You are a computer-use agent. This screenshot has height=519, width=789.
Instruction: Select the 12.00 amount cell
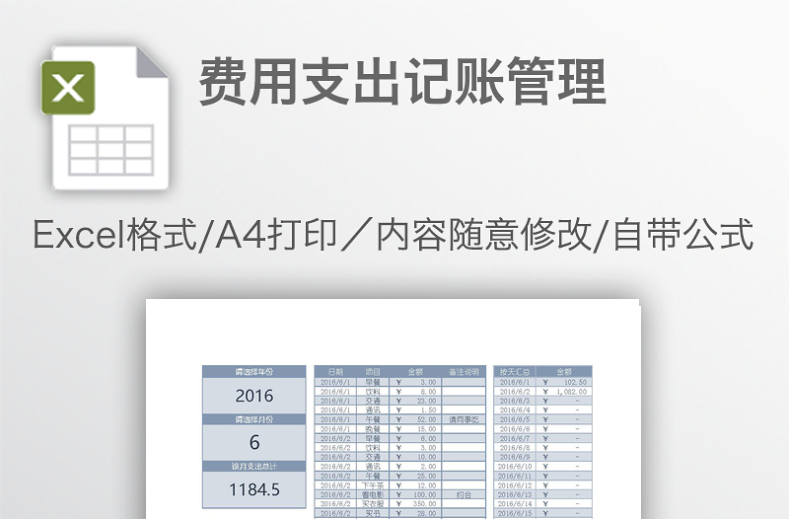point(415,485)
